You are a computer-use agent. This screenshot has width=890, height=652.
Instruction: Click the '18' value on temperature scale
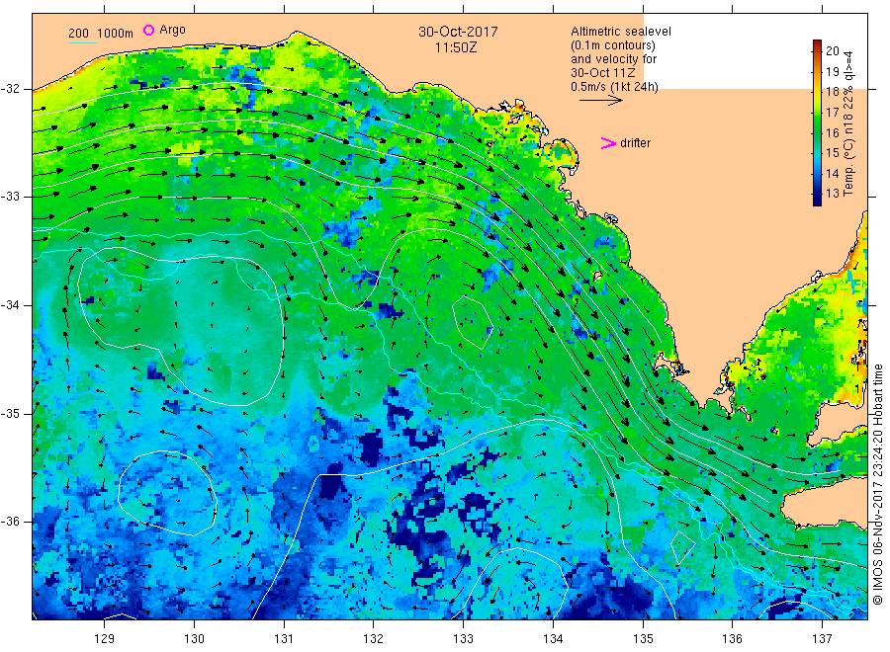pos(832,92)
